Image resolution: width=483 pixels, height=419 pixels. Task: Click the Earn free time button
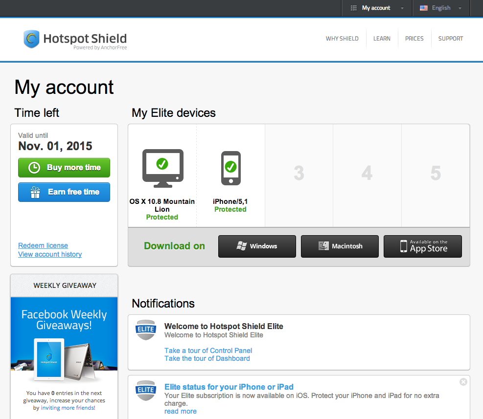64,192
